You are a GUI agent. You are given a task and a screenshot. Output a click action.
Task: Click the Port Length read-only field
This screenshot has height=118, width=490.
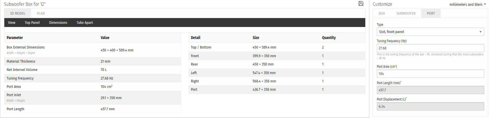tap(430, 90)
